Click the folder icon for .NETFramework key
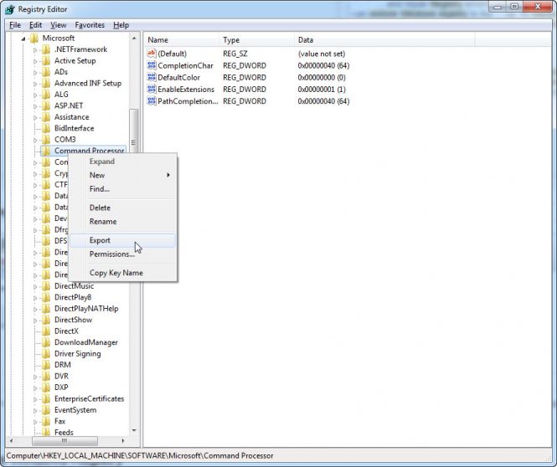Screen dimensions: 557x467 [x=46, y=49]
